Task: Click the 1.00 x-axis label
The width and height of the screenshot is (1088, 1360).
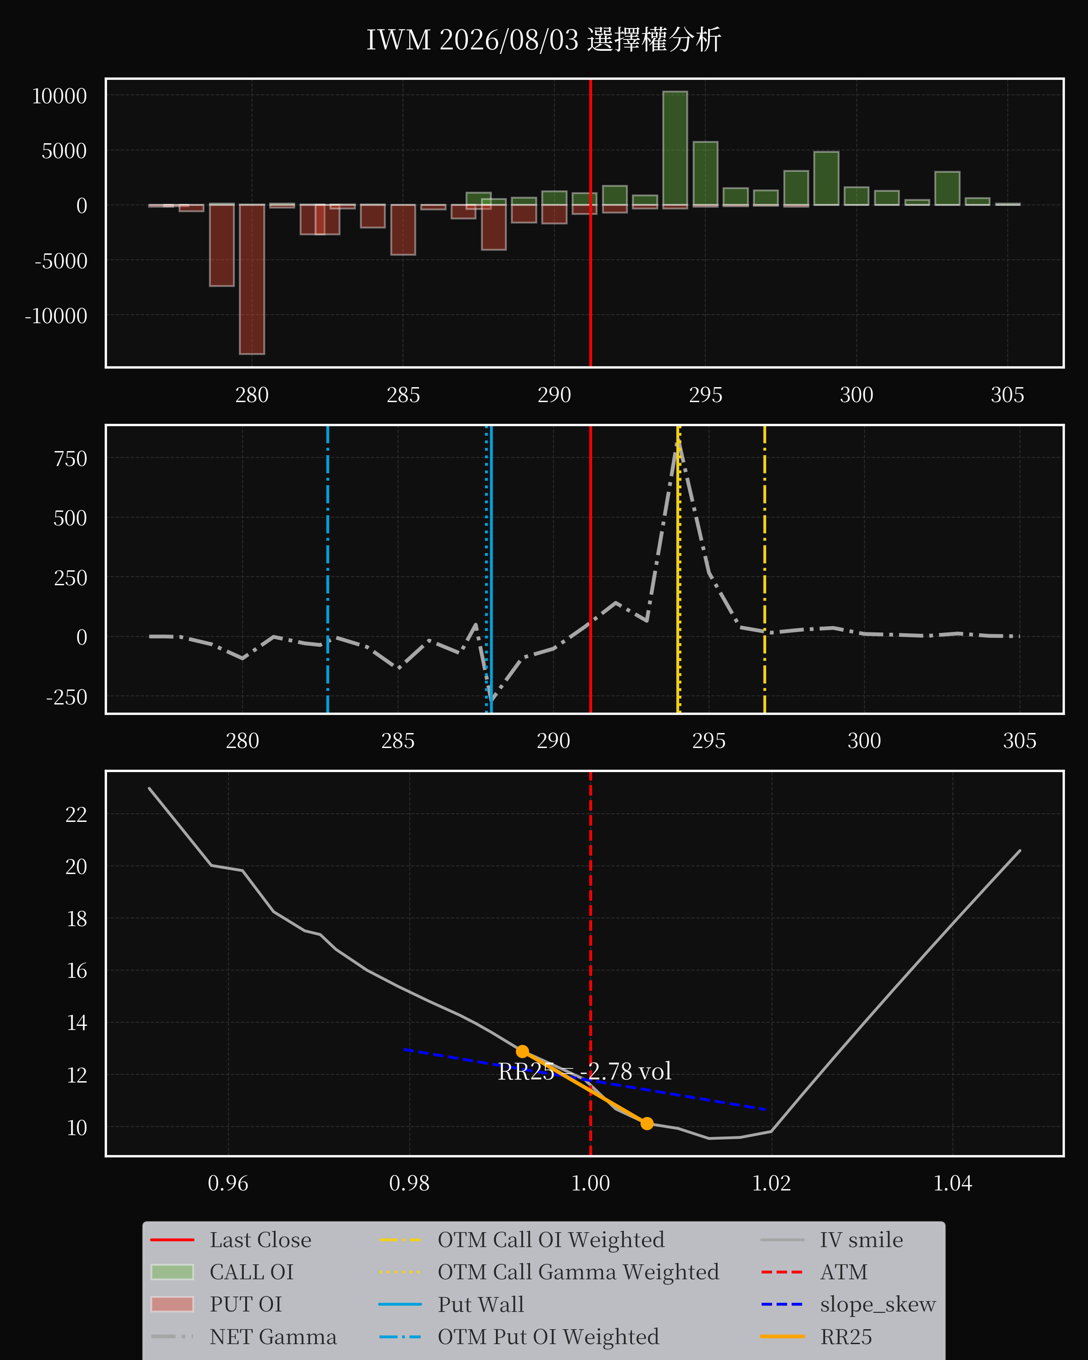Action: click(590, 1183)
